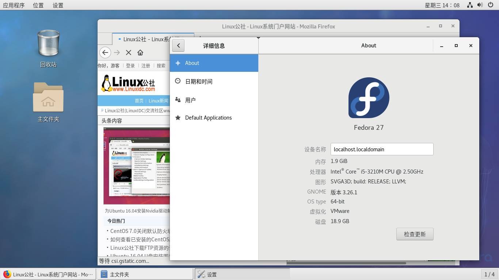Open the 如何查看已安装的CentOS article link
Viewport: 499px width, 280px height.
(x=140, y=240)
